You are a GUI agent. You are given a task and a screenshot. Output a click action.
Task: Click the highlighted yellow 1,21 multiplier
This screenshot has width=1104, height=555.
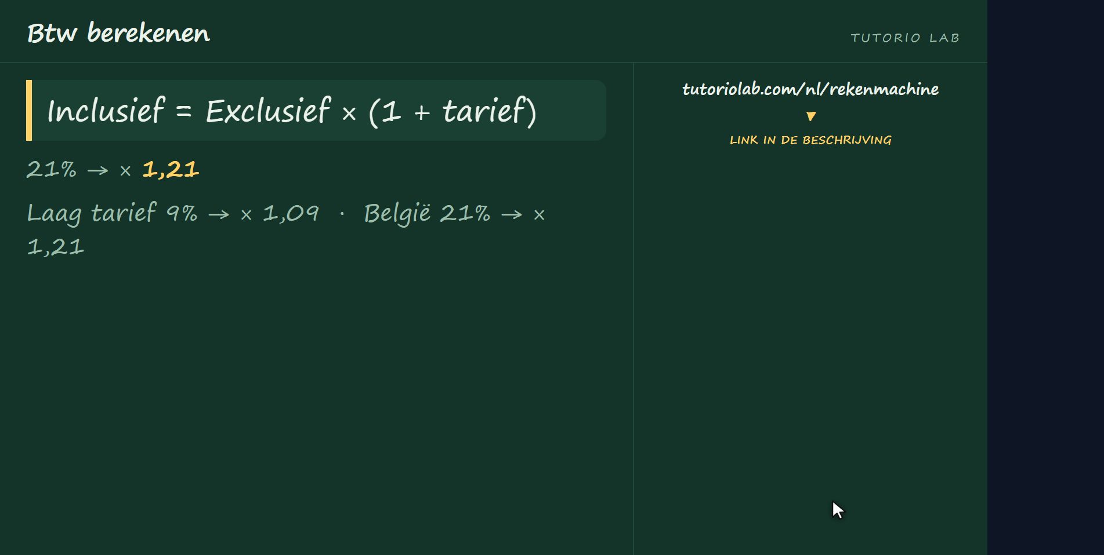171,170
